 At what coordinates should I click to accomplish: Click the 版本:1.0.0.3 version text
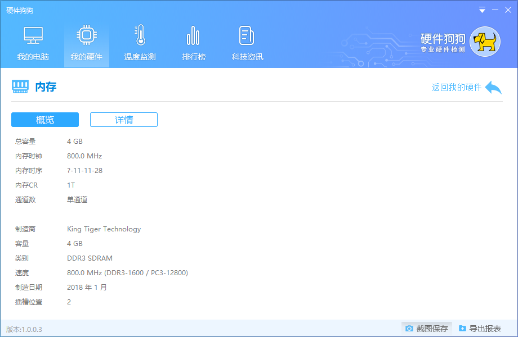click(x=24, y=330)
